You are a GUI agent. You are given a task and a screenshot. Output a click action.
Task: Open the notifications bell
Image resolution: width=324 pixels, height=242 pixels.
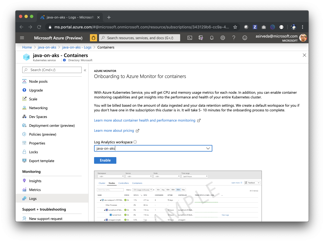click(x=212, y=38)
